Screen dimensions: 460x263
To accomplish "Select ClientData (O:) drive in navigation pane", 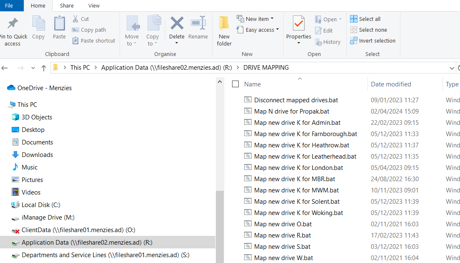I will pos(78,230).
